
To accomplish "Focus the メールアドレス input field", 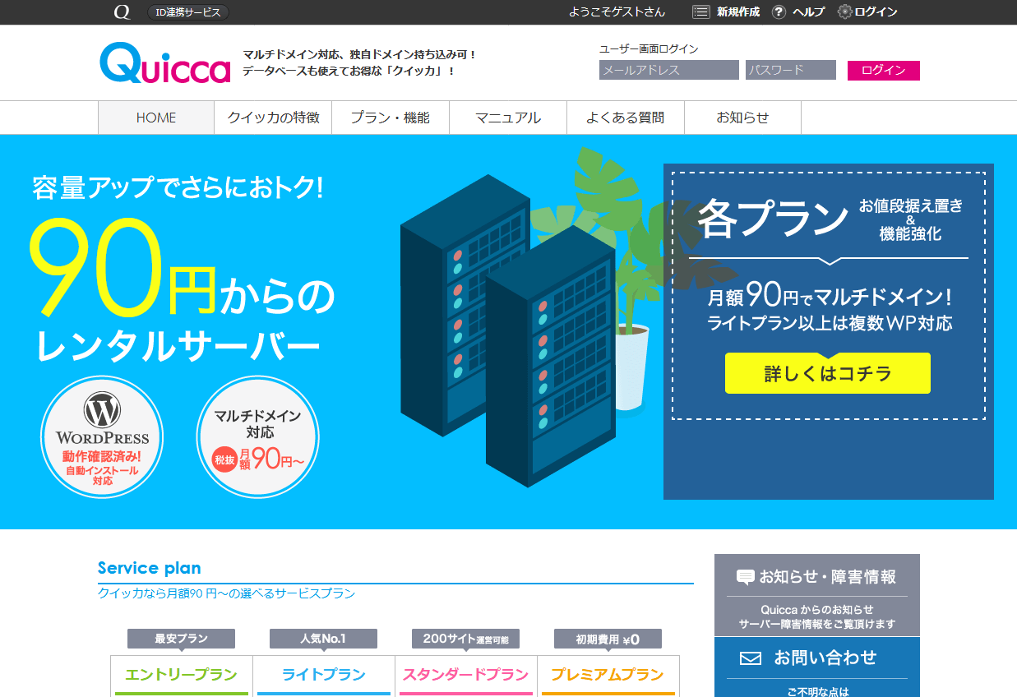I will (x=669, y=70).
